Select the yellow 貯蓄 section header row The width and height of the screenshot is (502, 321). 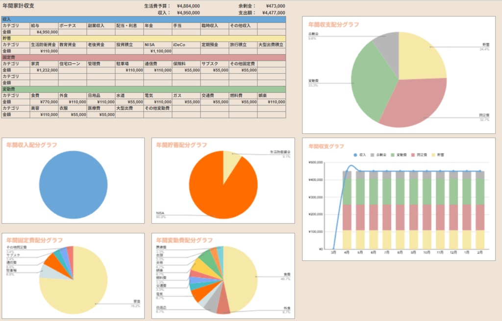[144, 38]
